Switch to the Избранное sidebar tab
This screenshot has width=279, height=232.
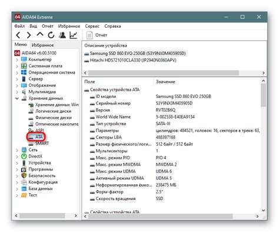coord(43,45)
